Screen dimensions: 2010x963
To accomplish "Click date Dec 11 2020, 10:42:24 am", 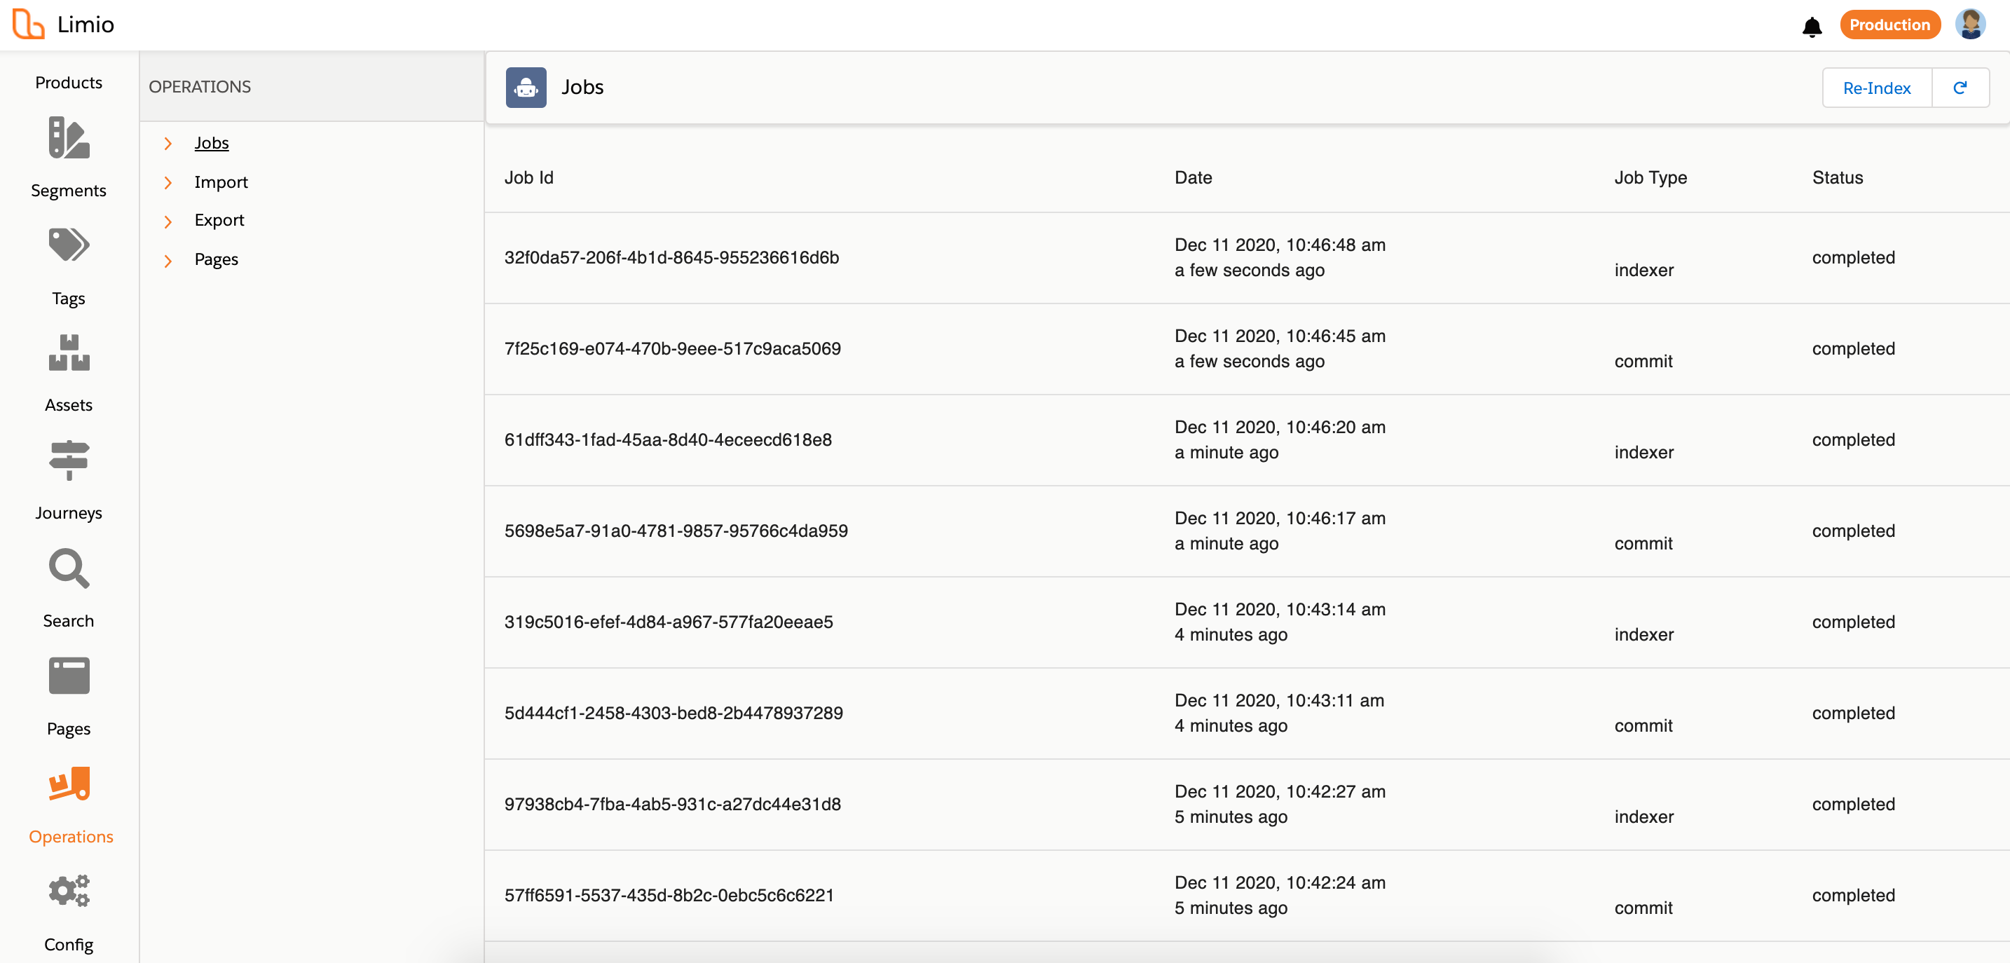I will (x=1280, y=882).
